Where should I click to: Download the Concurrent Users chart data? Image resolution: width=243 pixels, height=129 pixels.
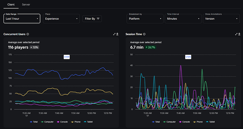pos(118,34)
